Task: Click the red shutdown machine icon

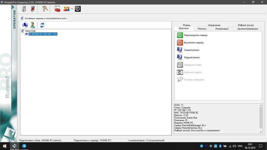Action: click(180, 42)
